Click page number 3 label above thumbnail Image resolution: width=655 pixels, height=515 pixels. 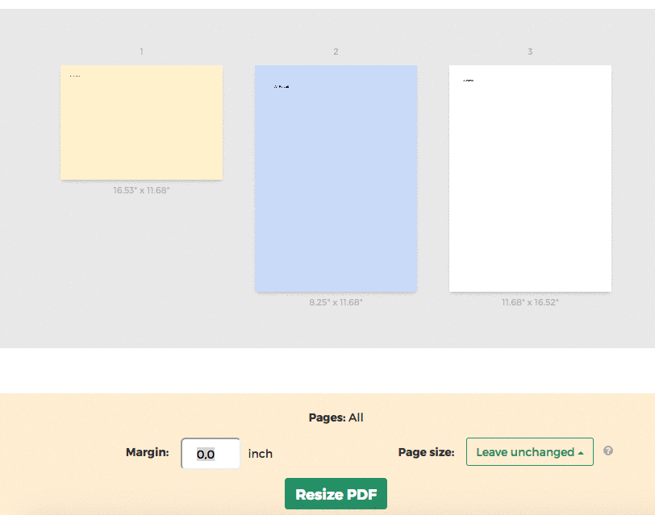[530, 52]
